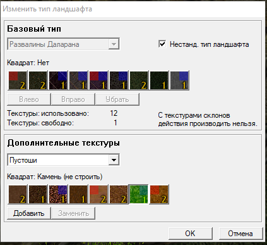This screenshot has width=267, height=245.
Task: Pick the dark mossy base tile numbered 2 without corner marks
Action: [38, 80]
